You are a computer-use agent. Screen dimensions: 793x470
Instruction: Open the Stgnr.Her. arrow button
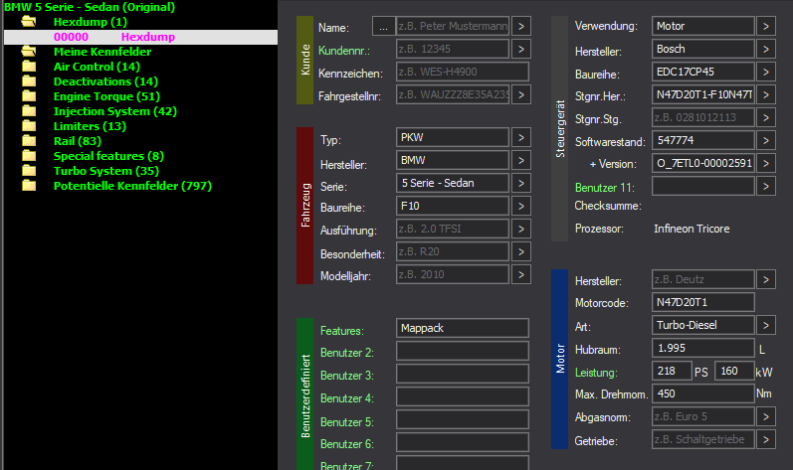click(x=766, y=94)
